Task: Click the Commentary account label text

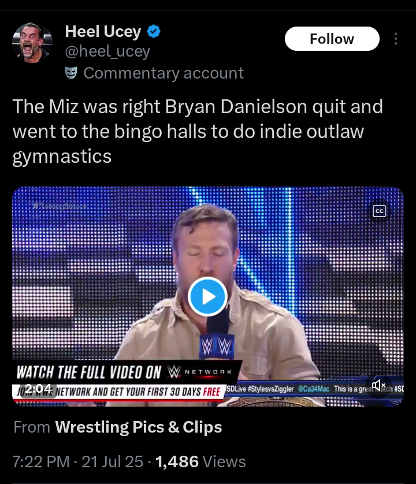Action: 164,73
